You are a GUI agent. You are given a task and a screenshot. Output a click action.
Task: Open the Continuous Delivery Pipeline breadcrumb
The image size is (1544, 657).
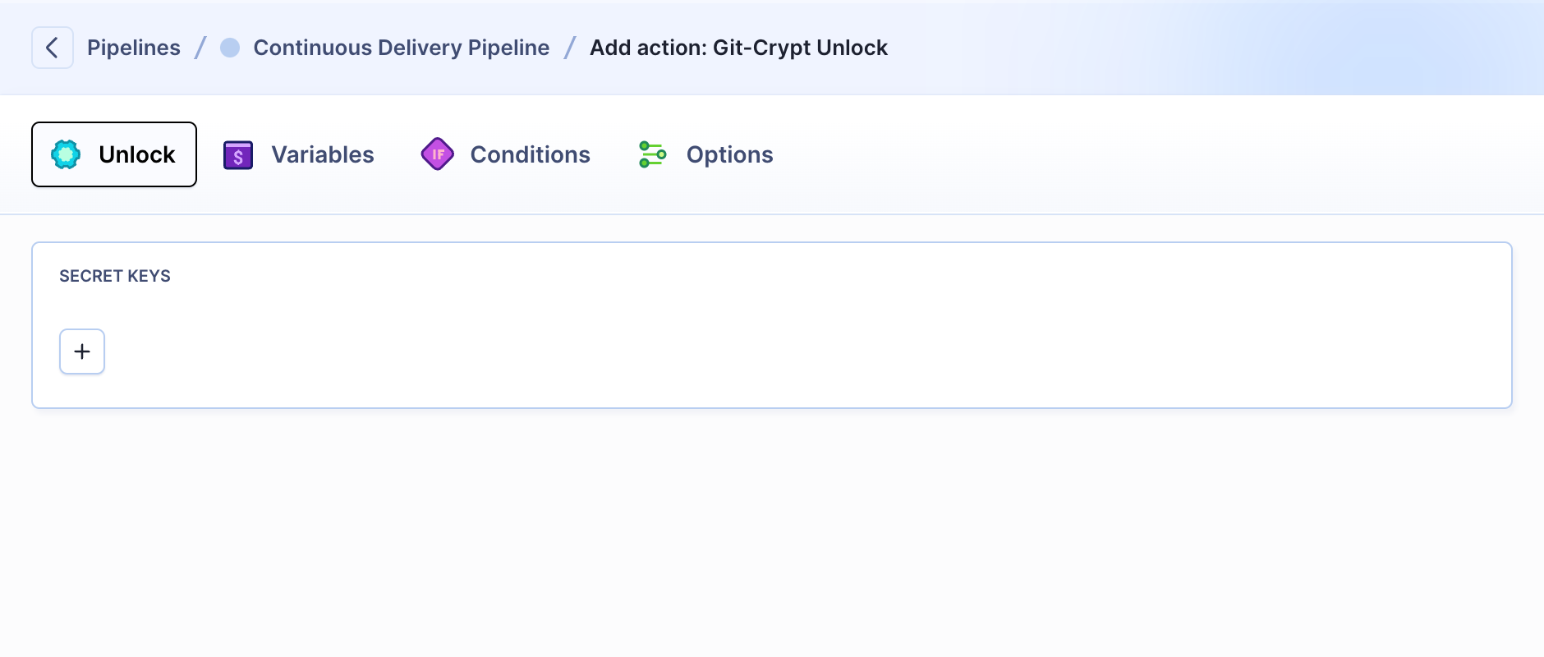tap(402, 48)
